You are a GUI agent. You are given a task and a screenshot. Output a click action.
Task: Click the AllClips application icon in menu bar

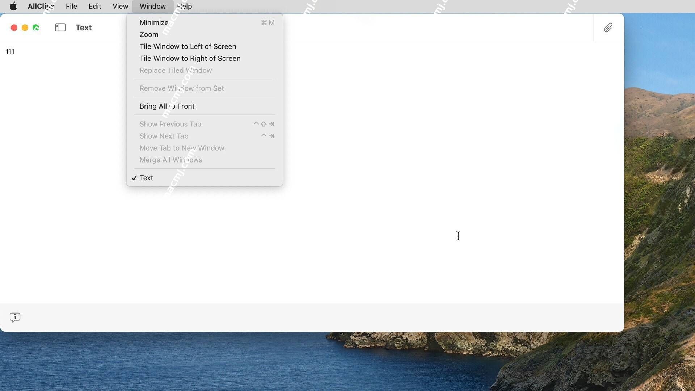pos(41,6)
